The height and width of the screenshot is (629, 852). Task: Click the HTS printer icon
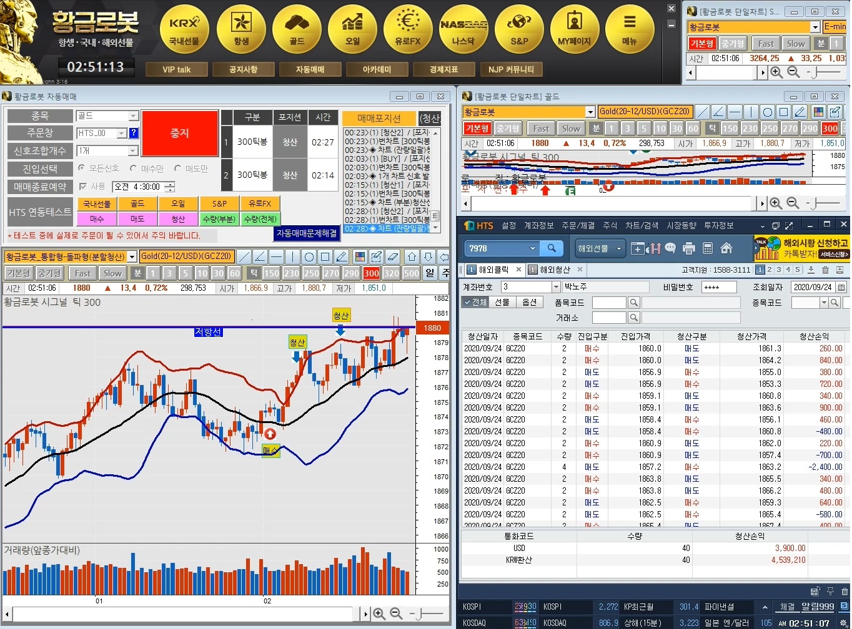[689, 248]
